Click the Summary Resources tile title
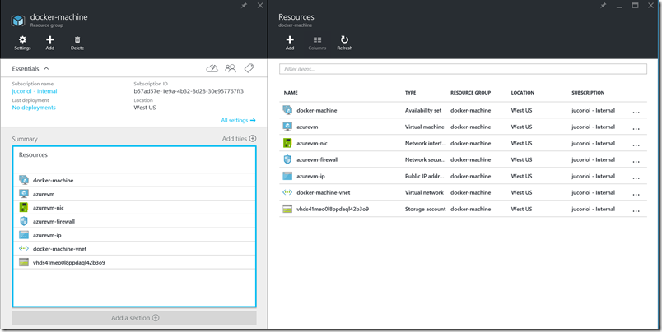 (x=33, y=154)
